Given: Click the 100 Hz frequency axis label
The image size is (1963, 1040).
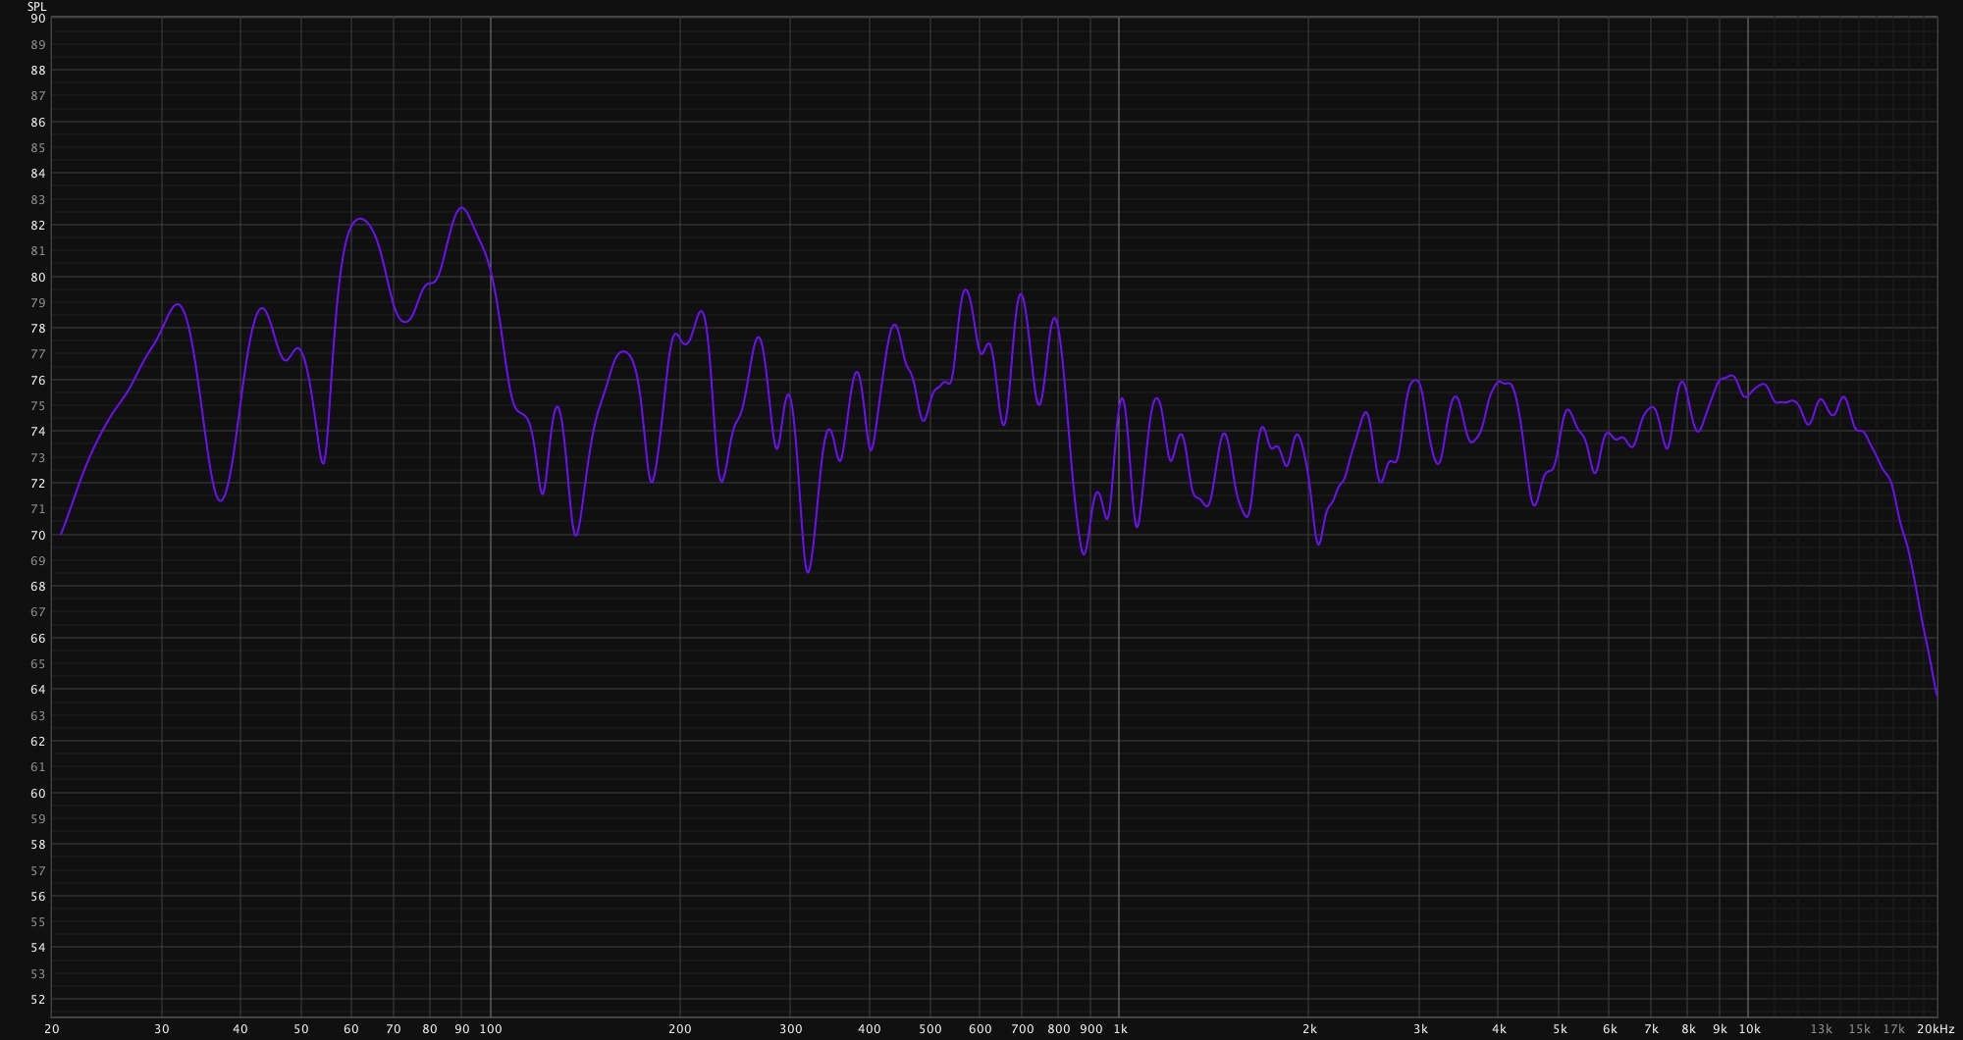Looking at the screenshot, I should tap(491, 1029).
